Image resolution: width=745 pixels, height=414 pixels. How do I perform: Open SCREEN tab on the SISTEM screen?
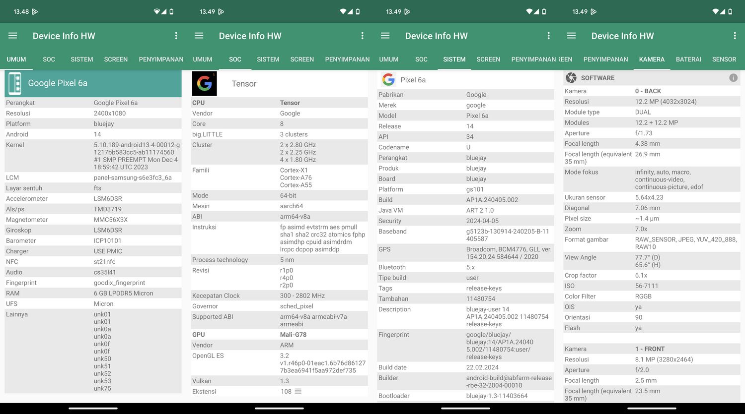coord(488,59)
